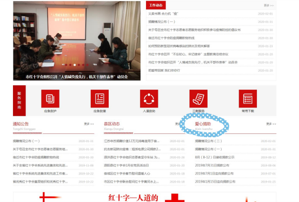Screen dimensions: 299x202
Task: Expand 更多 beside 通知公告
Action: 89,124
